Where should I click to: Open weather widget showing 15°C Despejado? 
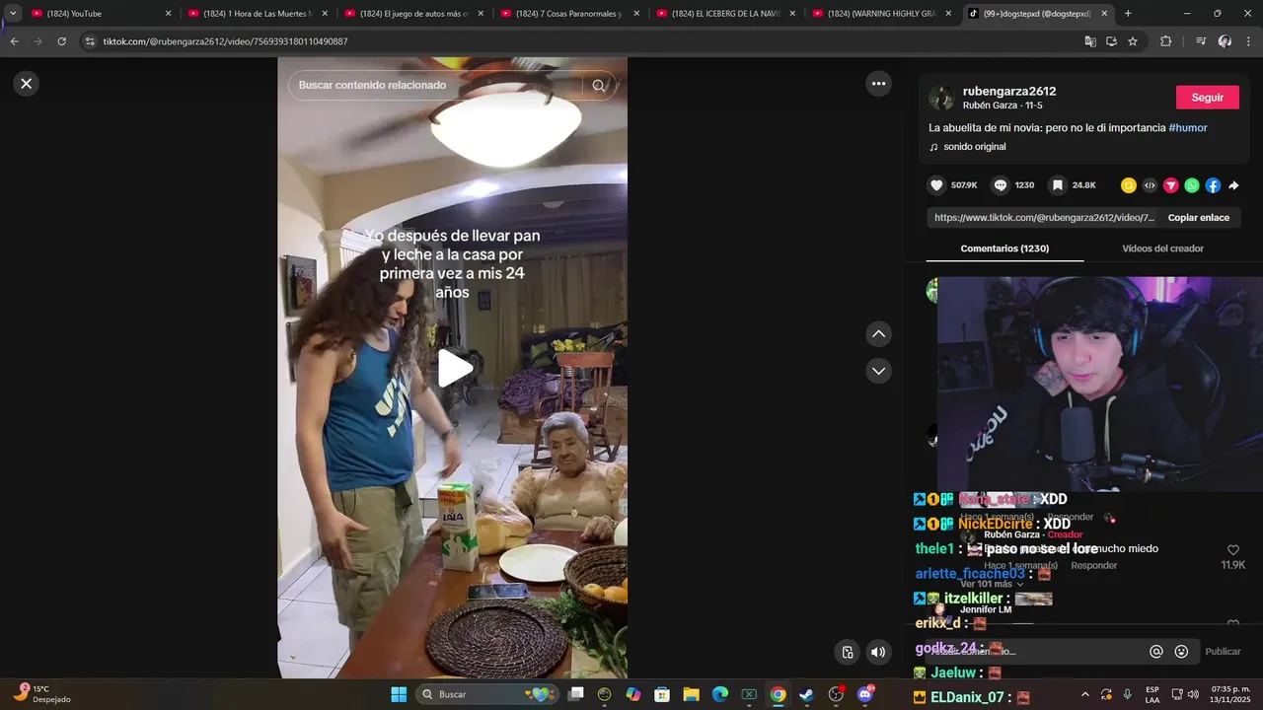pos(40,694)
